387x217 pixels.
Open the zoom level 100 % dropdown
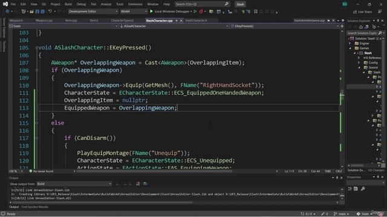(x=15, y=171)
